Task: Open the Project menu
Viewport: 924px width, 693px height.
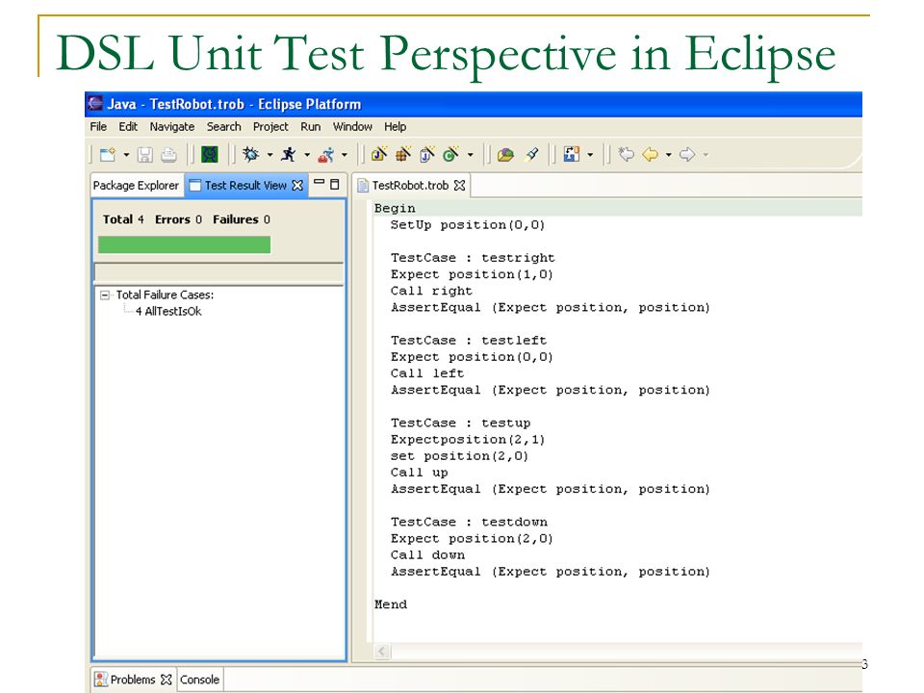Action: click(x=270, y=127)
